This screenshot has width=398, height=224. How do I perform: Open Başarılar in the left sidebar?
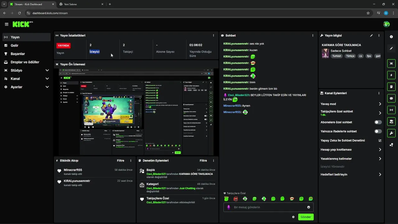[26, 54]
